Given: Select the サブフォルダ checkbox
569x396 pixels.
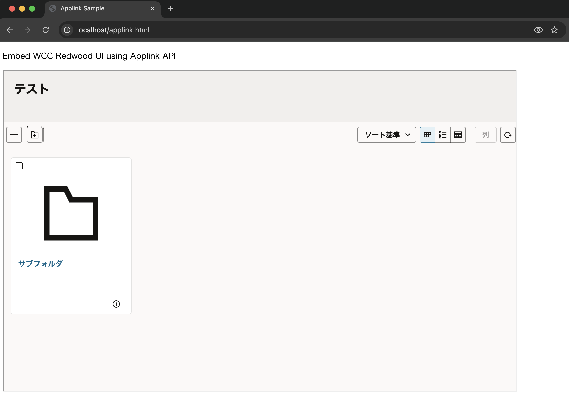Looking at the screenshot, I should (19, 166).
